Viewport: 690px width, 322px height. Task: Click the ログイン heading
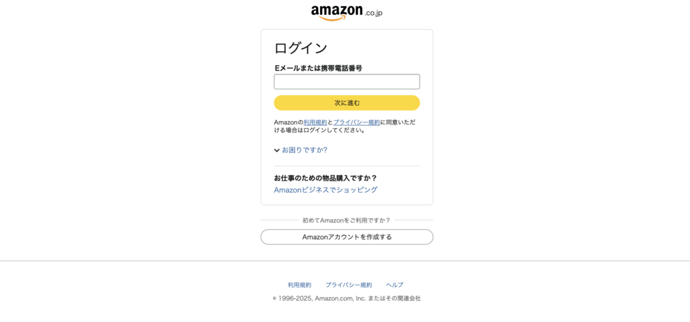point(301,48)
